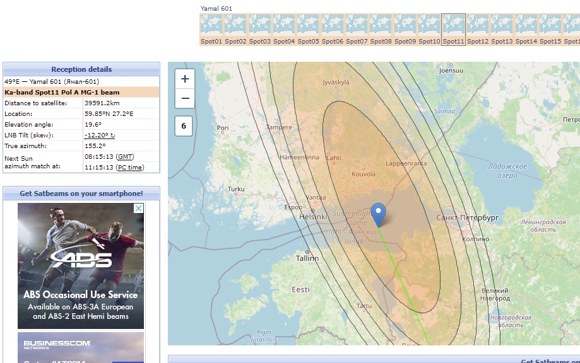Click the blue location pin marker
This screenshot has height=363, width=580.
[x=378, y=214]
